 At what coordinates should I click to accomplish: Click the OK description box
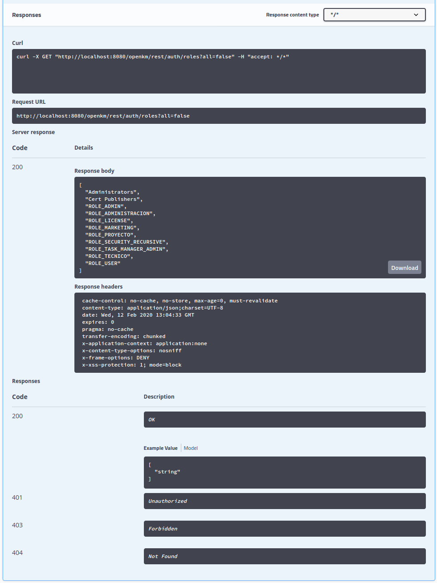pyautogui.click(x=284, y=420)
